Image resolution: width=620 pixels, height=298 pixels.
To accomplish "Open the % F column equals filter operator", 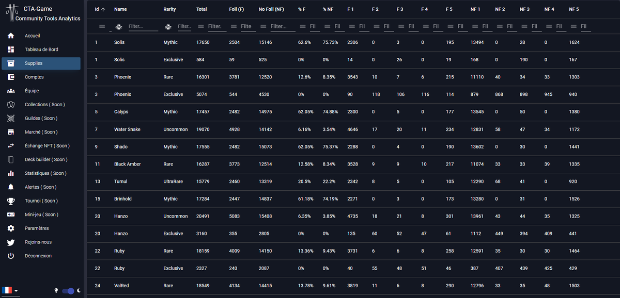I will (x=302, y=26).
